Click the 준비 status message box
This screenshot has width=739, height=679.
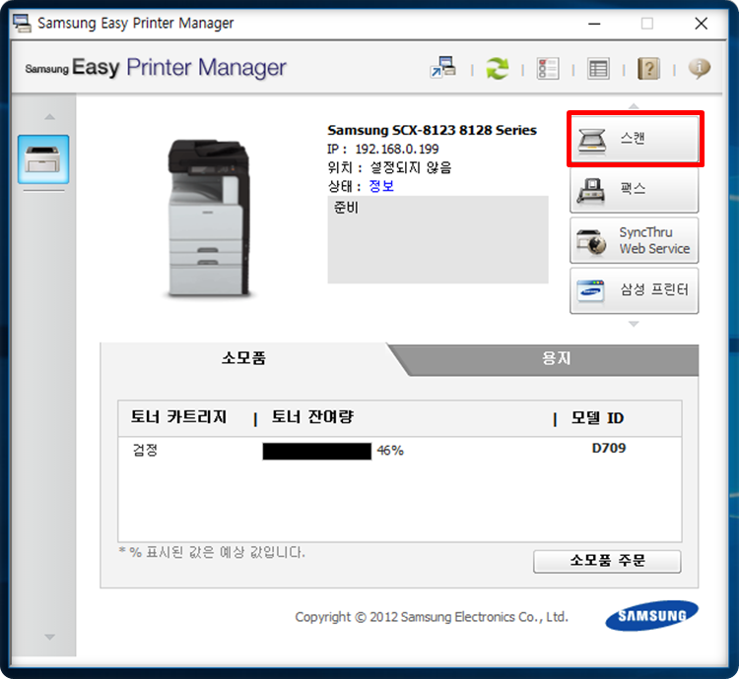click(x=437, y=240)
